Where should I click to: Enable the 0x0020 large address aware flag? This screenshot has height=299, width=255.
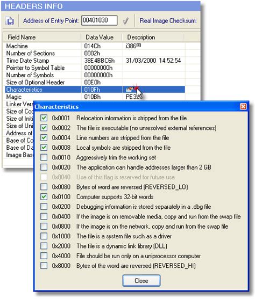(x=44, y=167)
